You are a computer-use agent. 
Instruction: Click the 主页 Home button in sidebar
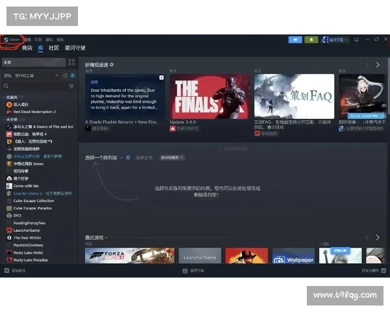tap(34, 62)
